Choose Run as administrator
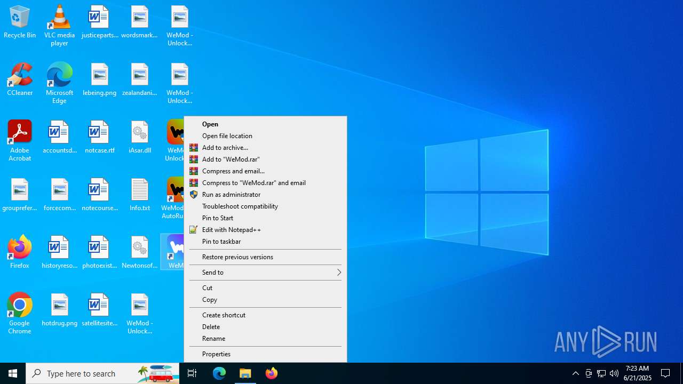The height and width of the screenshot is (384, 683). coord(265,195)
